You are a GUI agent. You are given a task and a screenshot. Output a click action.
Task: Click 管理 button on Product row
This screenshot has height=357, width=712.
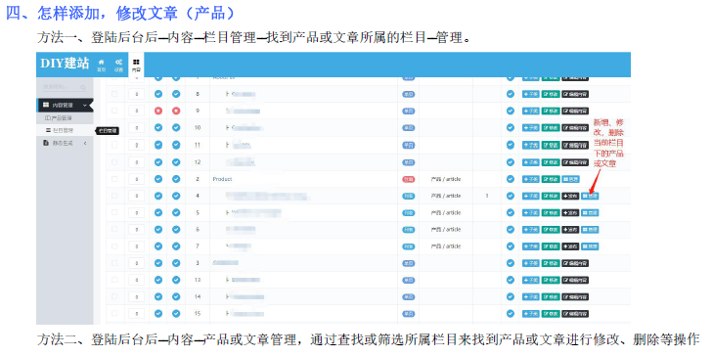pos(570,179)
